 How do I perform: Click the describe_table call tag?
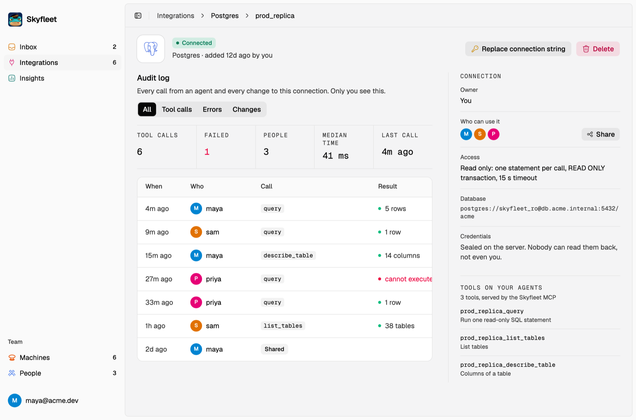[x=288, y=255]
